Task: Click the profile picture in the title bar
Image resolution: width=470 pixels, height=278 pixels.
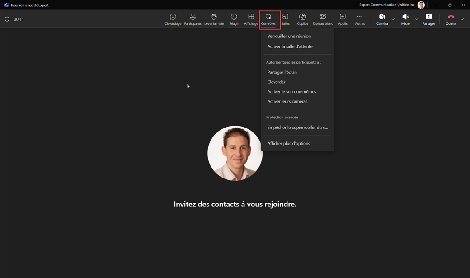Action: 421,5
